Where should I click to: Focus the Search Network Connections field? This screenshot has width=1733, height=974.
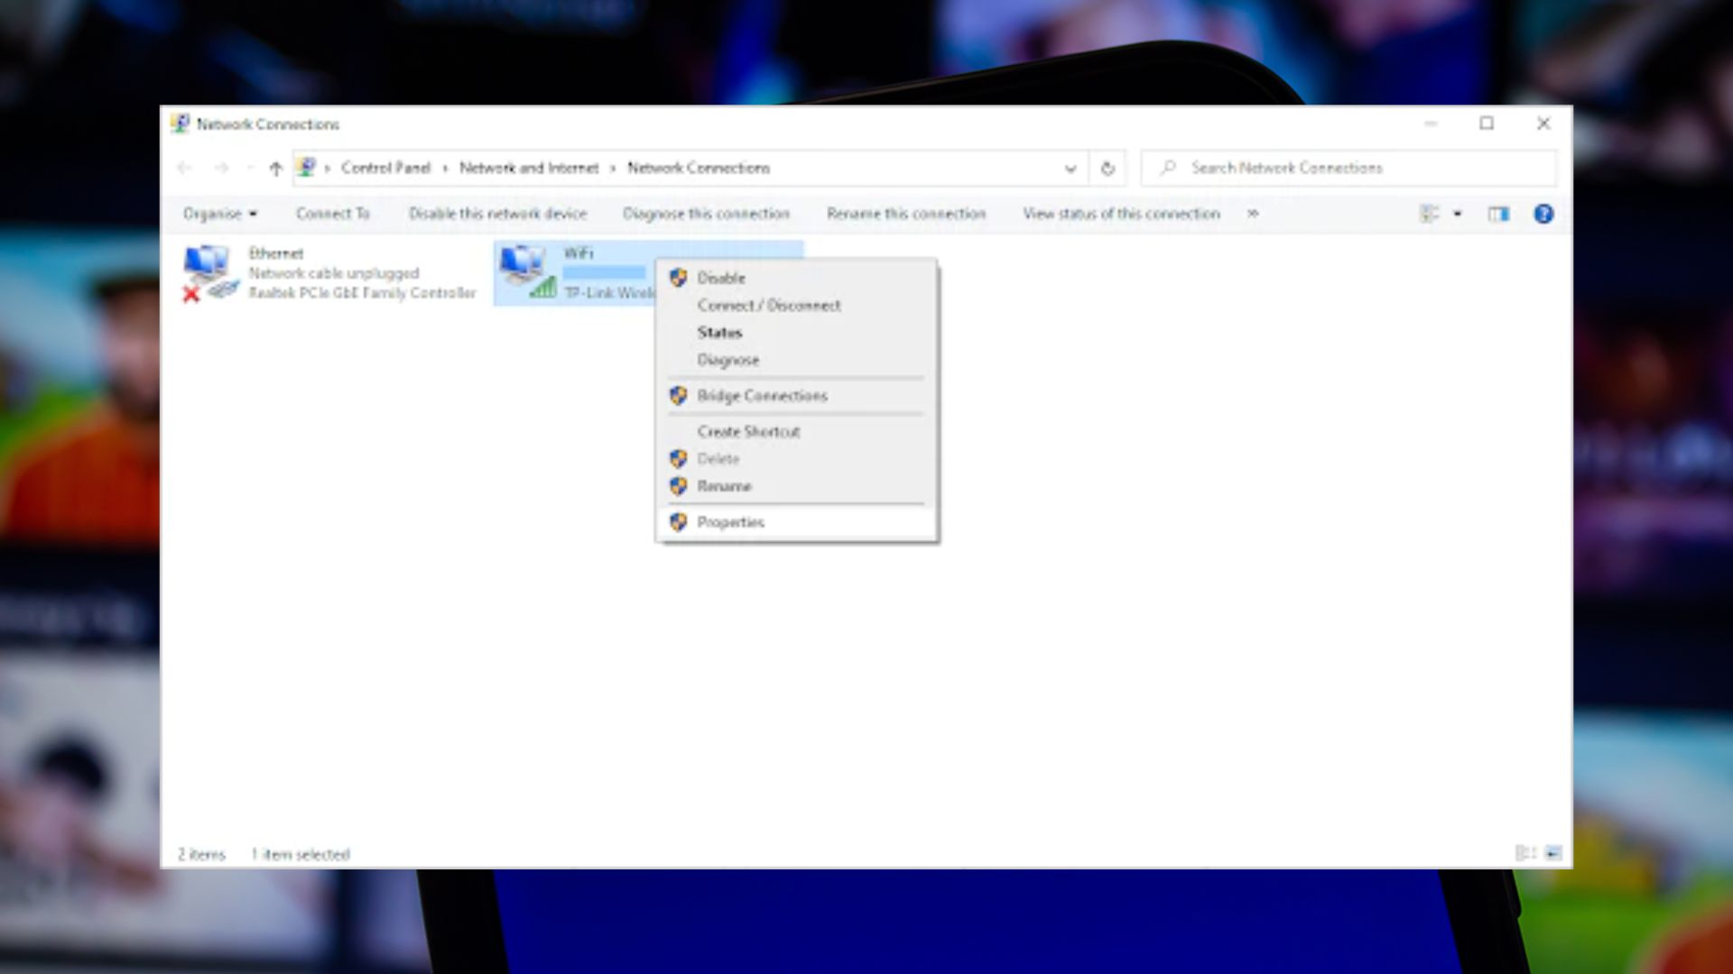click(1348, 169)
